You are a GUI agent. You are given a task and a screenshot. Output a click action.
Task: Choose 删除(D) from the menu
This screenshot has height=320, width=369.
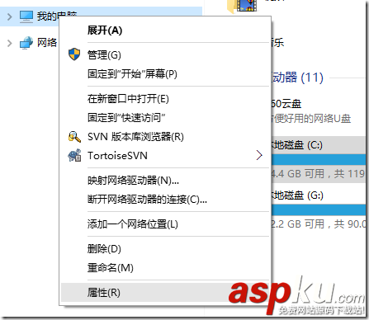point(164,249)
